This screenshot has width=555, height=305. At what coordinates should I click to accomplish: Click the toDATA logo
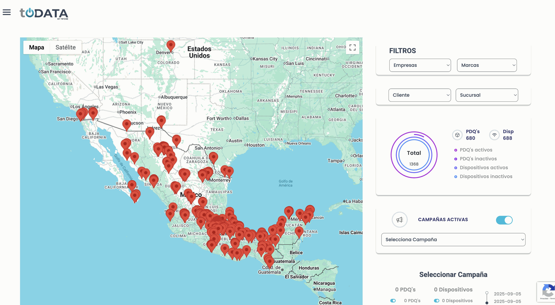pos(44,13)
